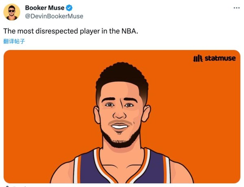This screenshot has height=187, width=244.
Task: Click the player's curly hair in the illustration
Action: pyautogui.click(x=122, y=75)
